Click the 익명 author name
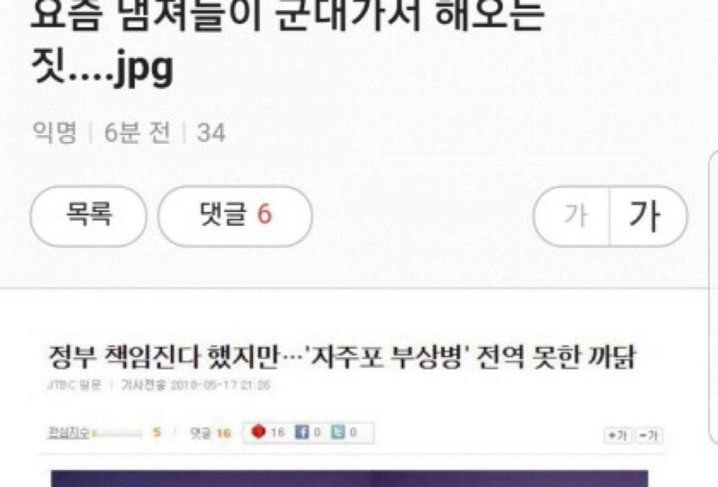The width and height of the screenshot is (718, 487). point(54,133)
